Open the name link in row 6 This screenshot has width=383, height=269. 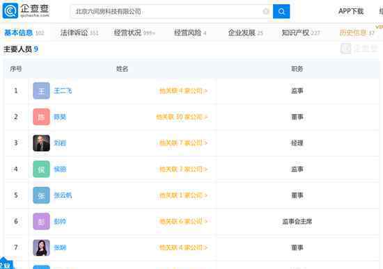coord(60,222)
